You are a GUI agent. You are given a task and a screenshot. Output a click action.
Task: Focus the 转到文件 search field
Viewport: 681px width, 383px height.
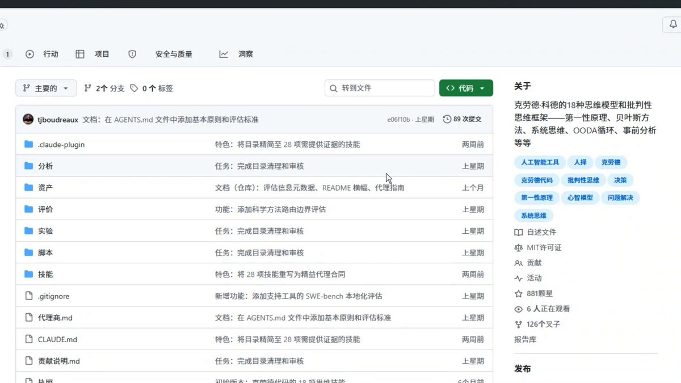380,88
